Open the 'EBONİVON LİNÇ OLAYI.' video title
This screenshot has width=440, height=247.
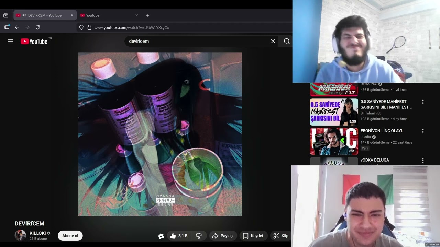382,131
